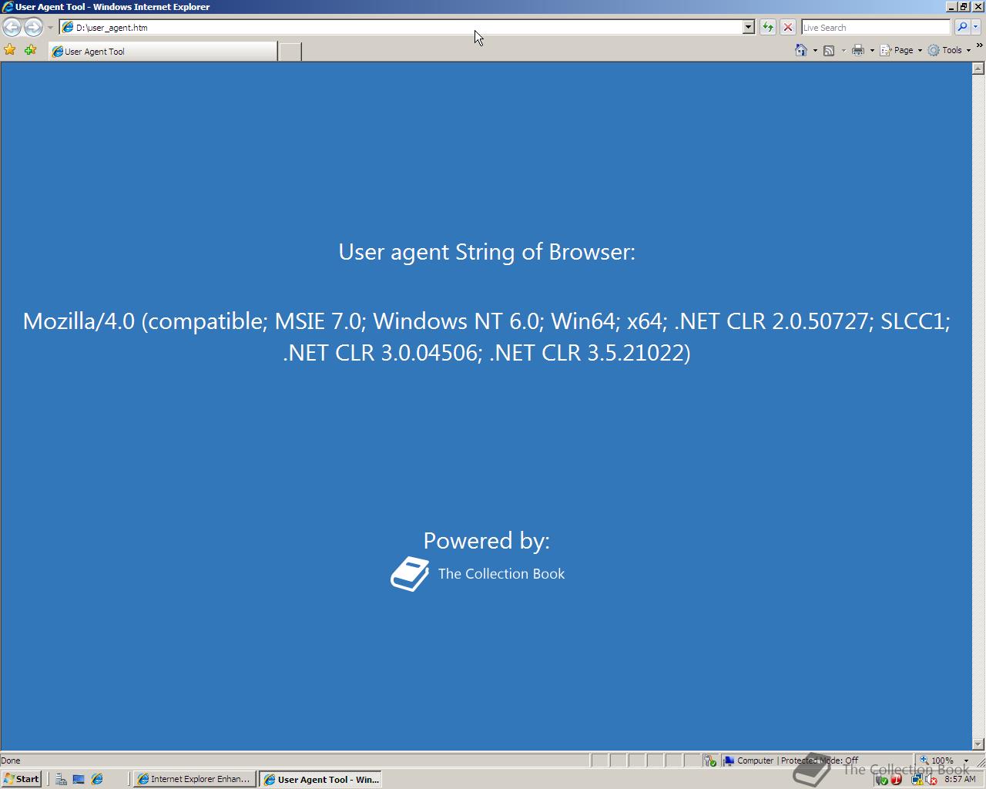
Task: Click the address bar showing D:\user_agent.htm
Action: coord(401,27)
